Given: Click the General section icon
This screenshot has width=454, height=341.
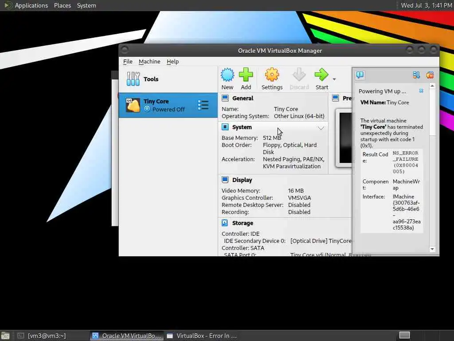Looking at the screenshot, I should click(225, 98).
